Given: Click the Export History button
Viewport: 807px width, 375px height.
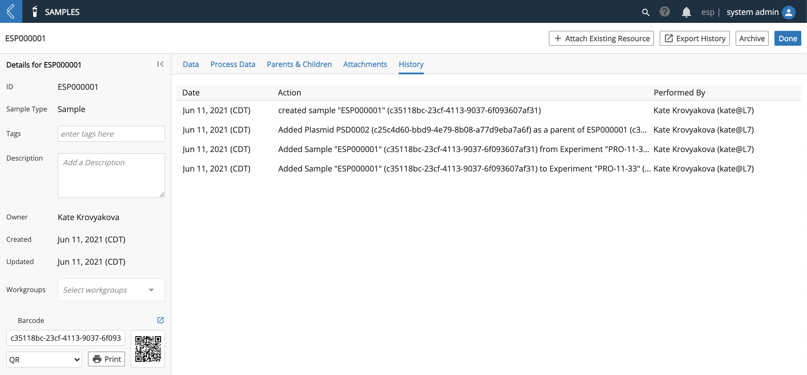Looking at the screenshot, I should (x=694, y=38).
